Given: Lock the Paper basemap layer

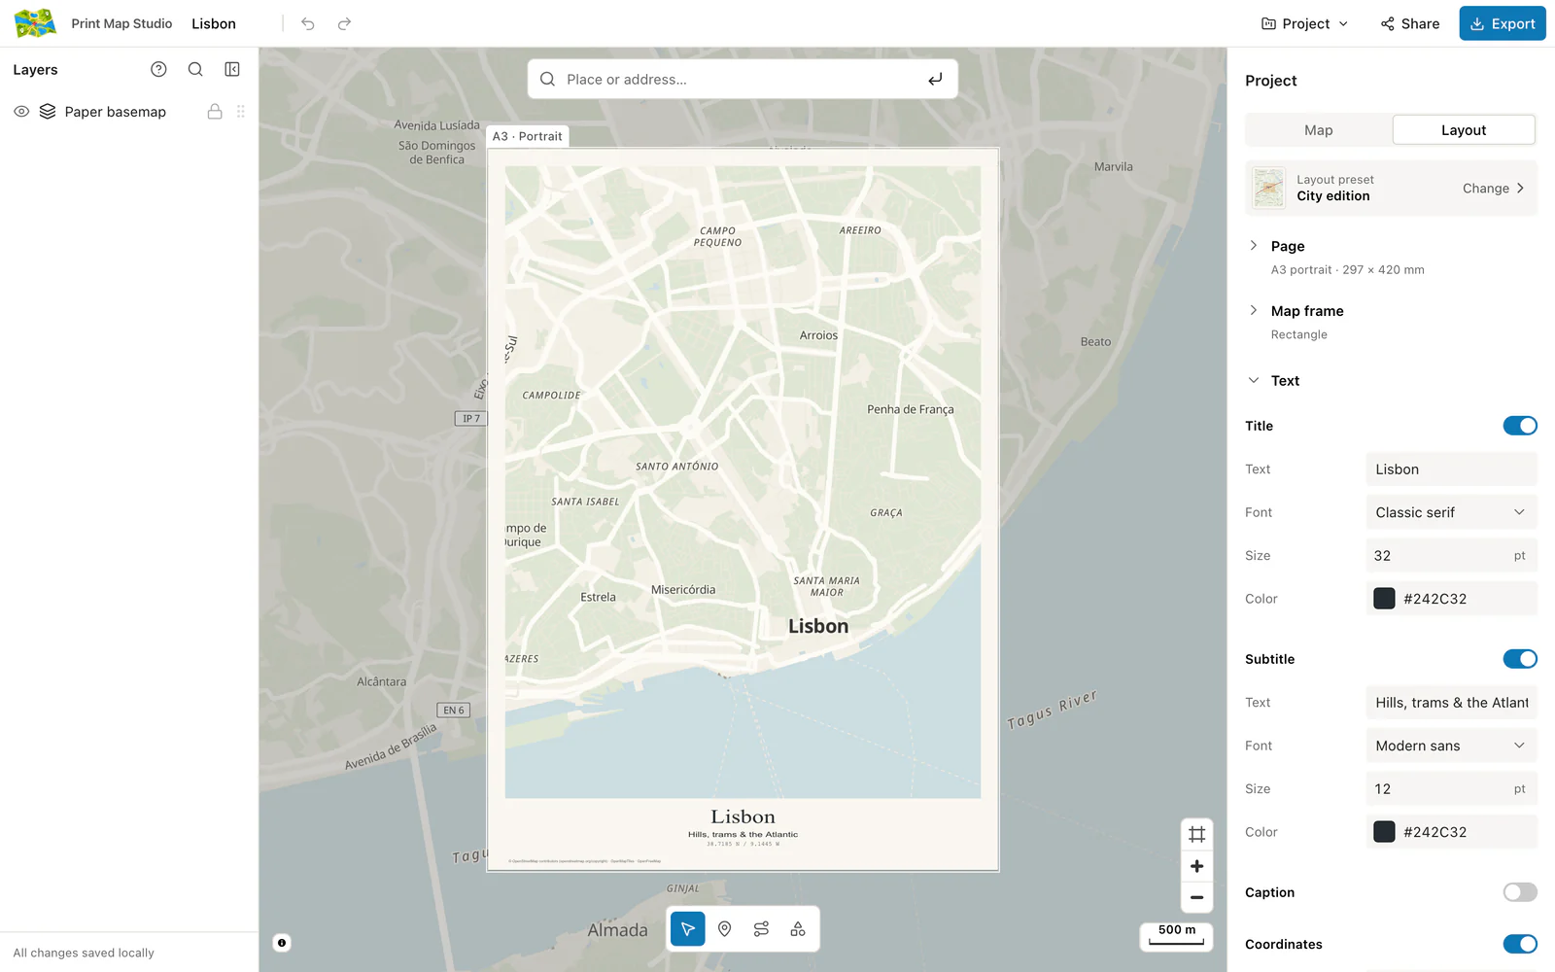Looking at the screenshot, I should point(215,112).
